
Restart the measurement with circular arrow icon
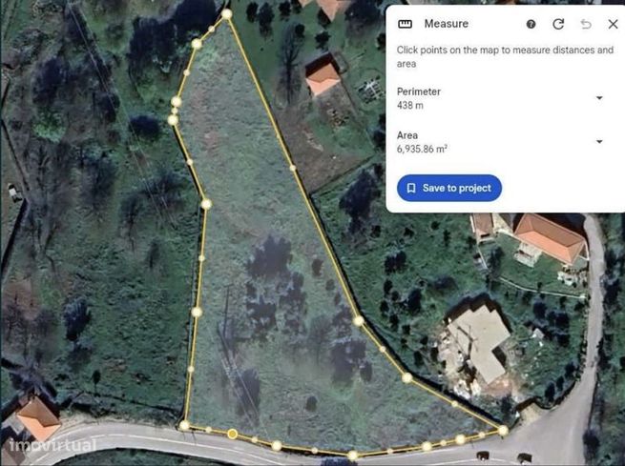(558, 24)
